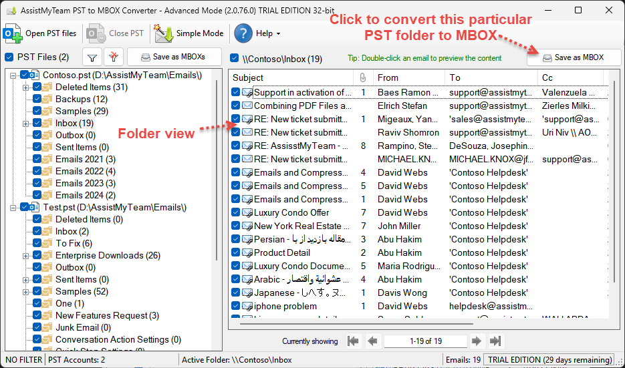
Task: Click John Miller in From column
Action: [399, 226]
